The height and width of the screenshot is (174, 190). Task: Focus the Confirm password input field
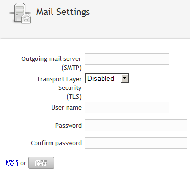point(136,143)
